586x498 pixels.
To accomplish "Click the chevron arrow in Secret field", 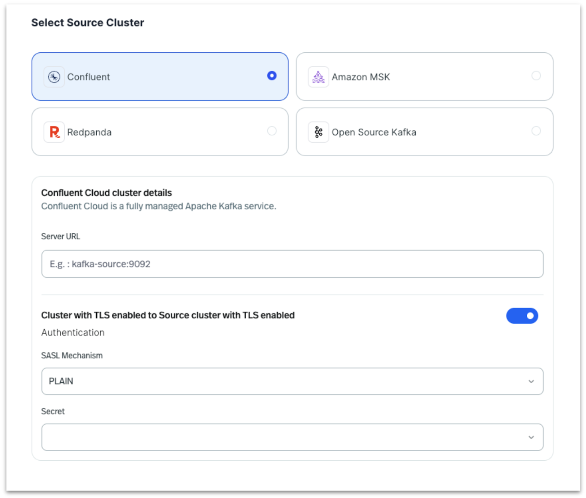I will click(531, 438).
